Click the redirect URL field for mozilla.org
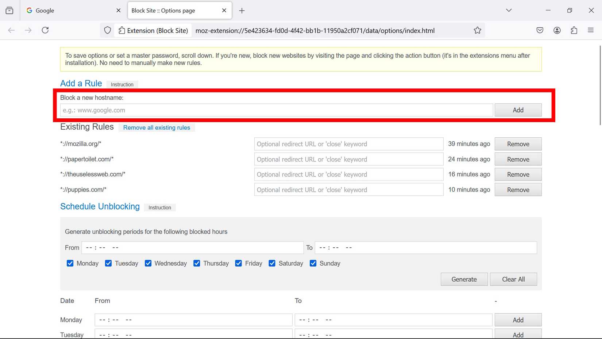Image resolution: width=602 pixels, height=339 pixels. click(x=349, y=144)
